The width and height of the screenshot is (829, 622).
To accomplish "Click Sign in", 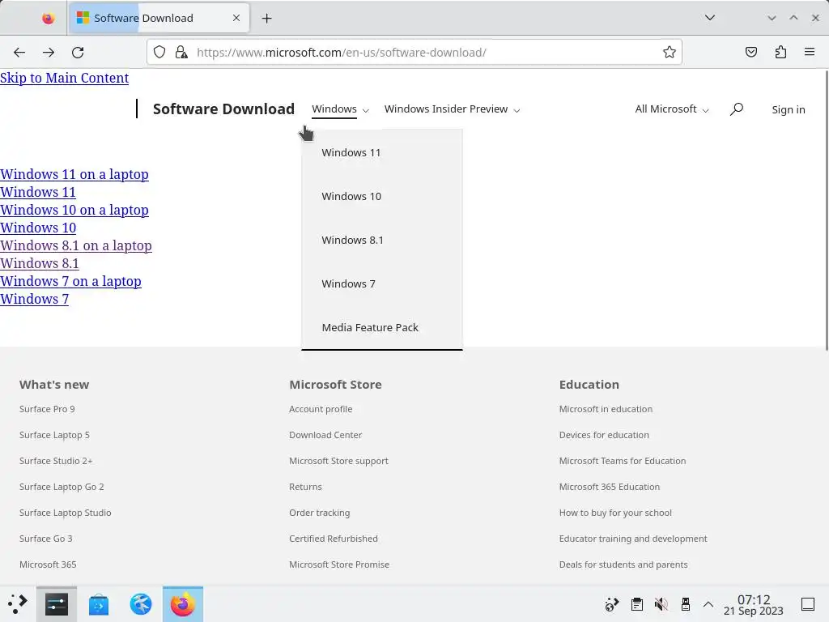I will coord(789,109).
